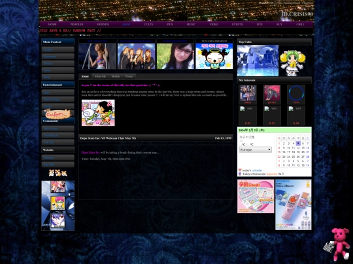Open the blue ice city Top Cults image
The image size is (353, 264).
(258, 61)
